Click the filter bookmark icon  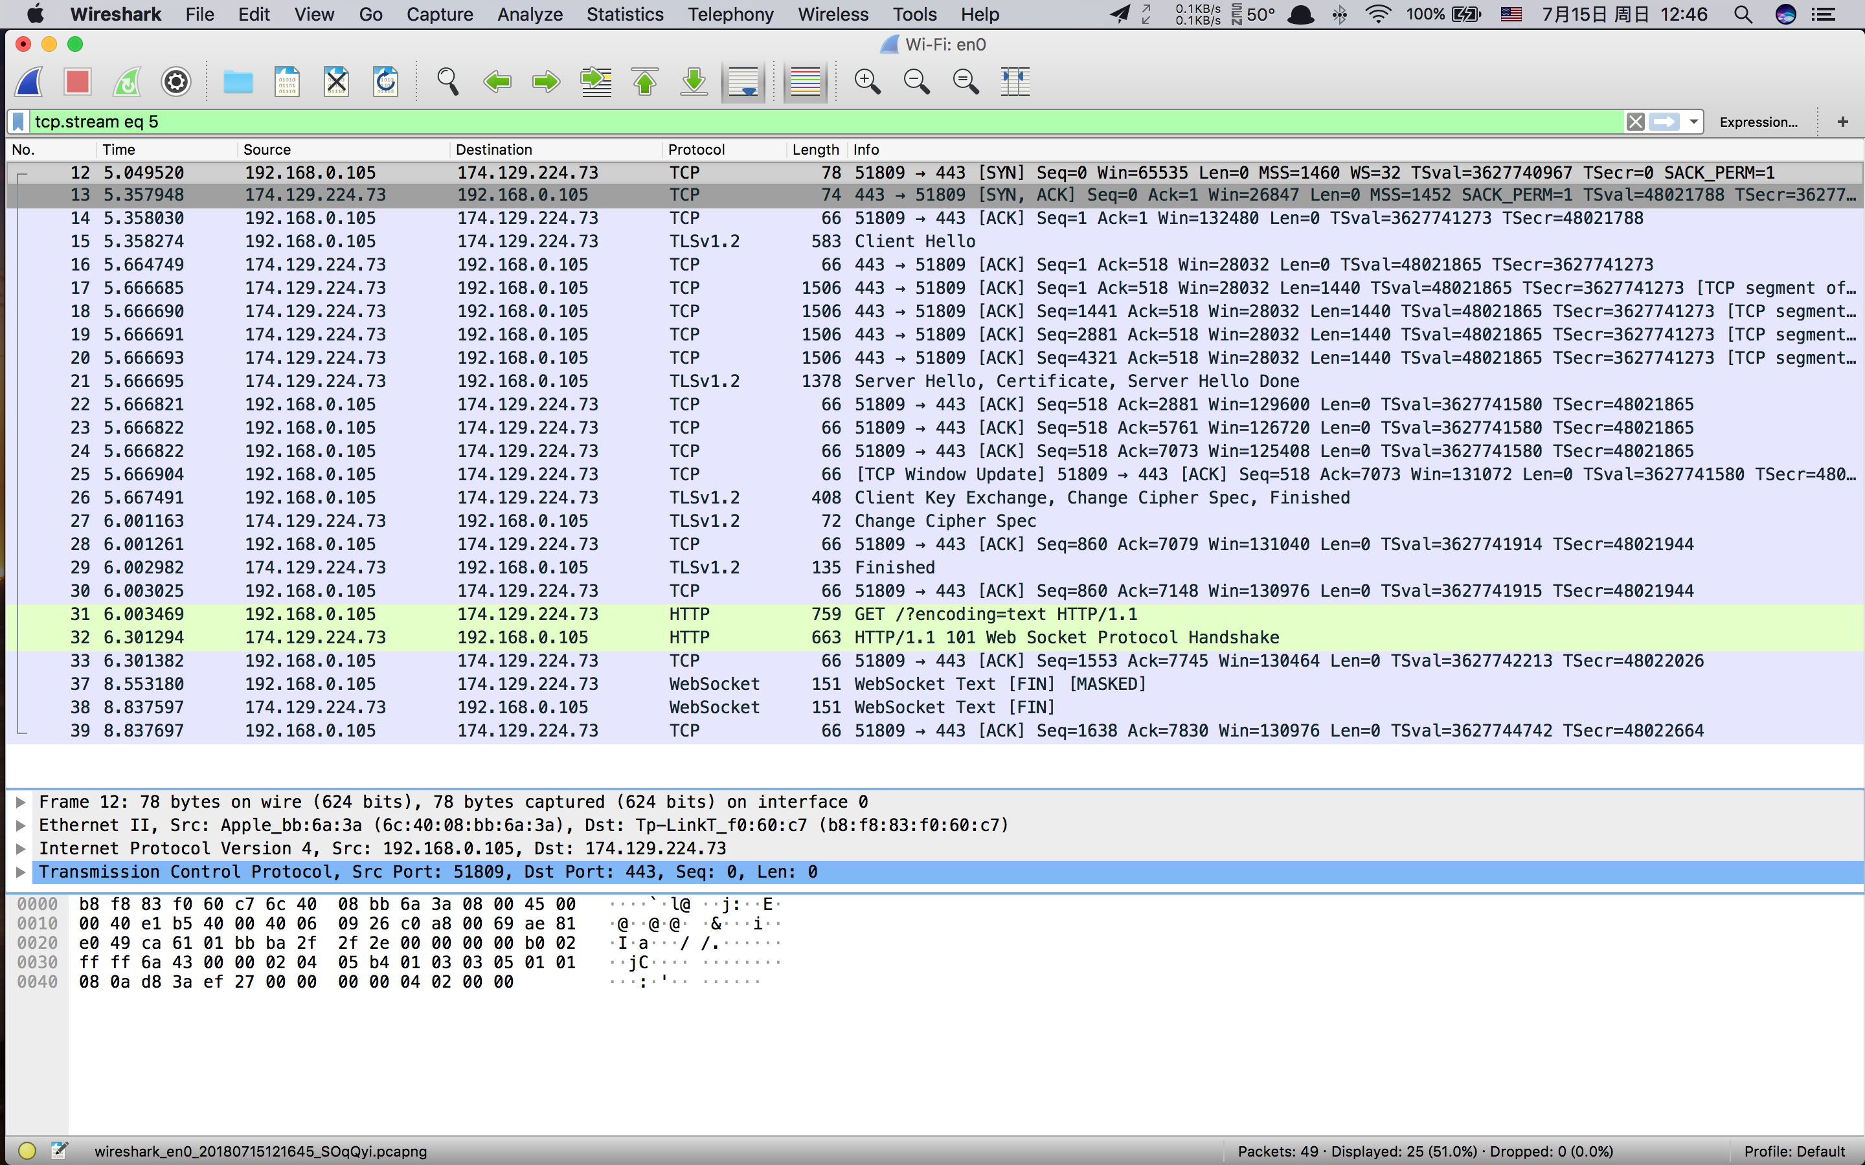tap(19, 122)
